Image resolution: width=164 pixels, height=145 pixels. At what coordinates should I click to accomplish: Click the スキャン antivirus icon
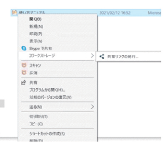pyautogui.click(x=24, y=65)
